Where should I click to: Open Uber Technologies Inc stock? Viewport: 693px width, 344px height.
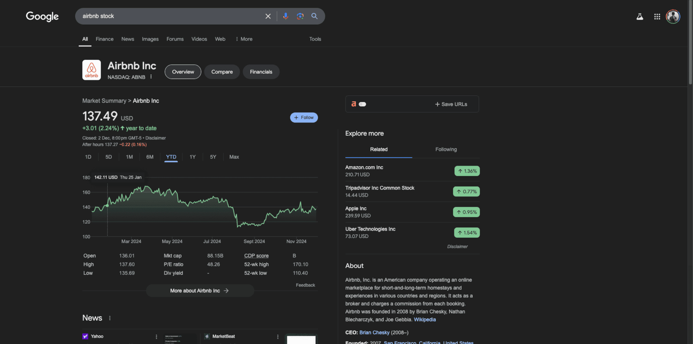[371, 229]
